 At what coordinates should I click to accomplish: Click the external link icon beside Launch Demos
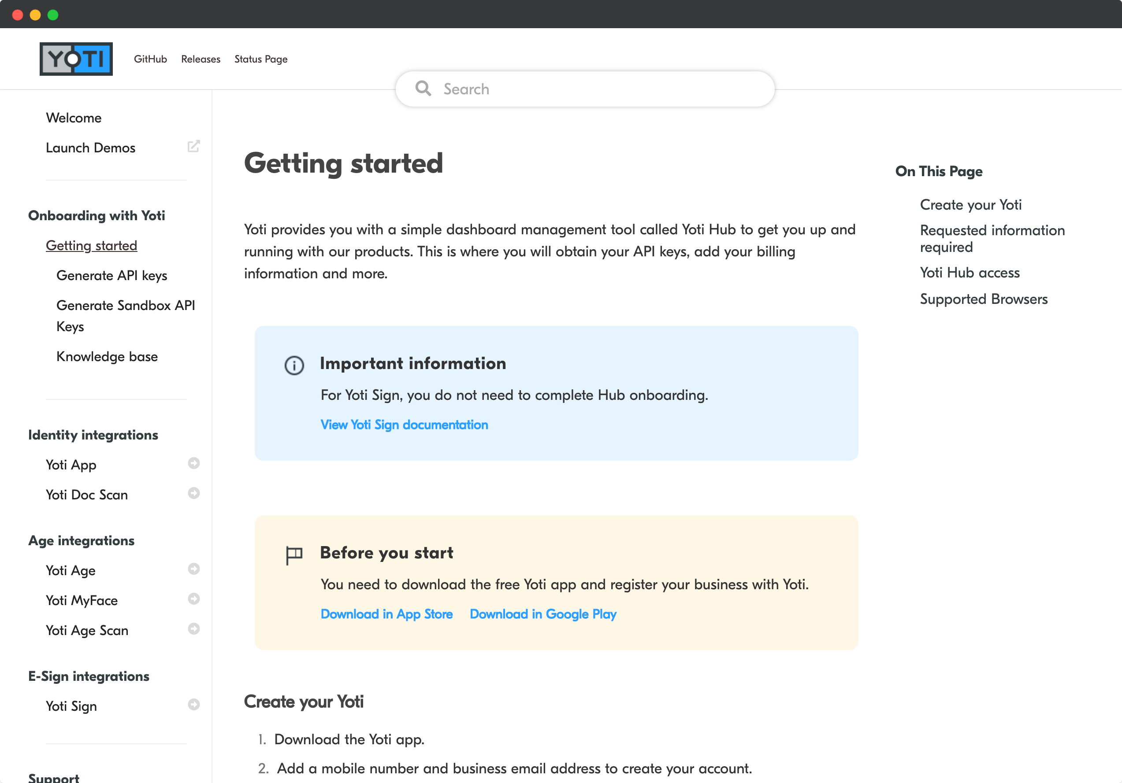[193, 147]
